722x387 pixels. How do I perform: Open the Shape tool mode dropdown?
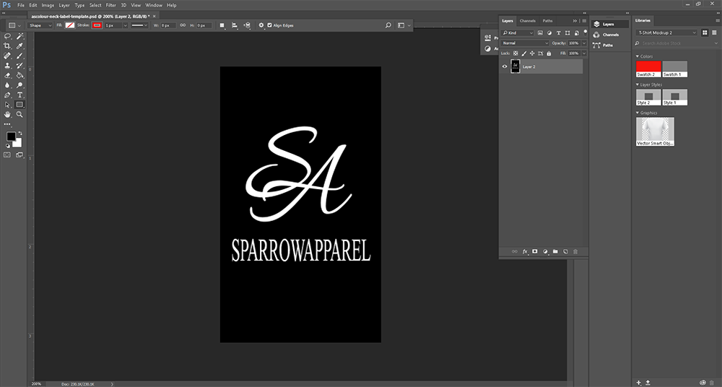tap(40, 25)
